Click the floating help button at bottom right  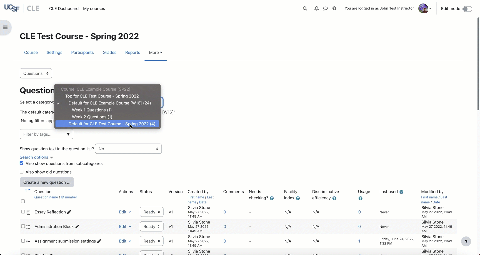coord(466,241)
